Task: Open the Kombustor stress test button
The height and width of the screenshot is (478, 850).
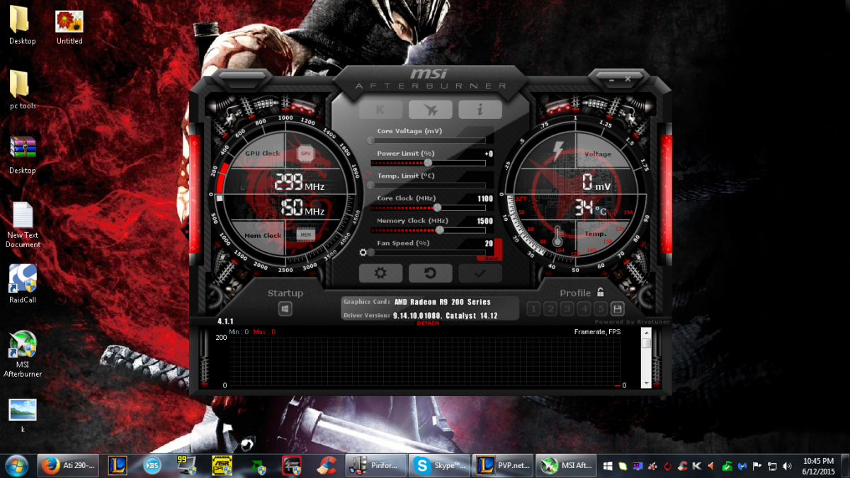Action: tap(381, 110)
